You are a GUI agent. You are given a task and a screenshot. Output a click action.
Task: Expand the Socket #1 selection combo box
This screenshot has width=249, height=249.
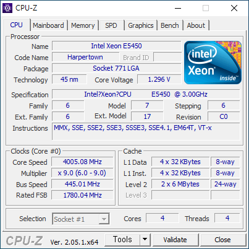point(81,219)
